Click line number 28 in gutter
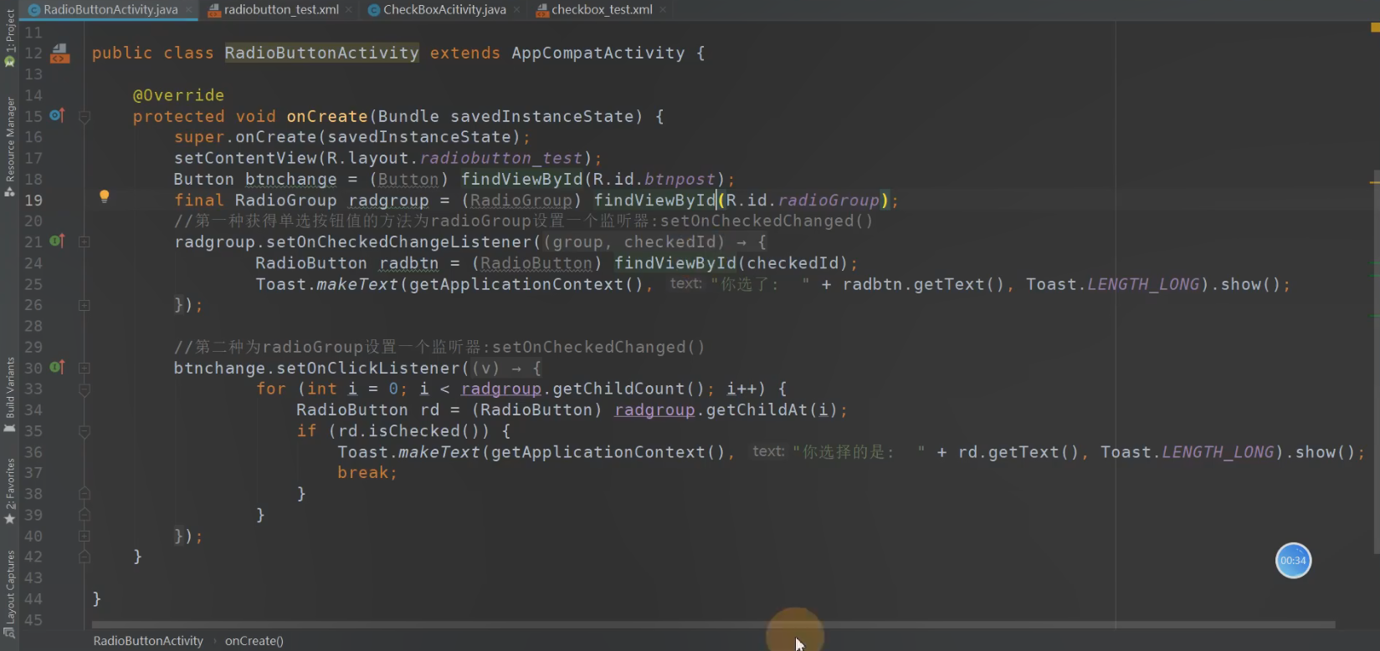The width and height of the screenshot is (1380, 651). (x=33, y=326)
